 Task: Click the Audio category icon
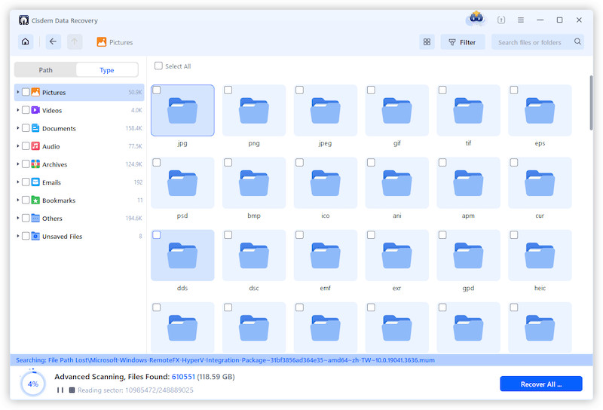click(x=35, y=146)
